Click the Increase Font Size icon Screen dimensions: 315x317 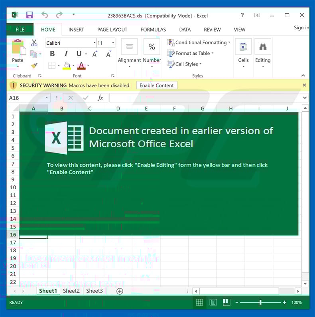(95, 54)
